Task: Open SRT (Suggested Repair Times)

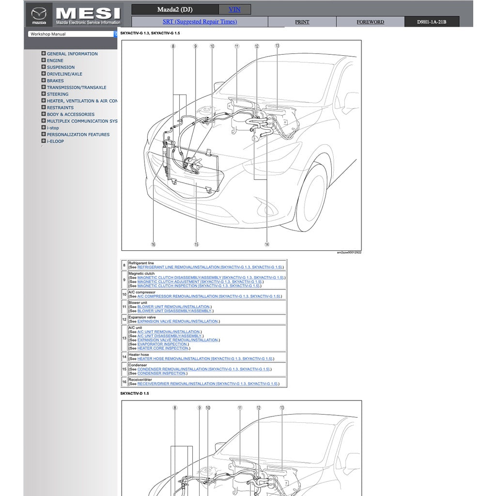Action: (199, 21)
